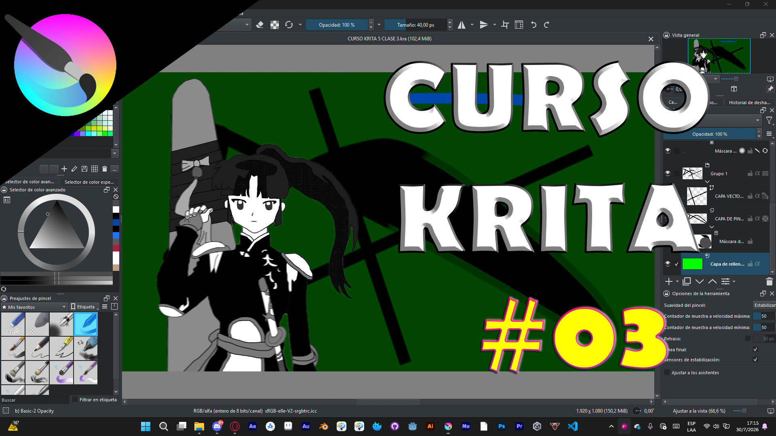Select the blue Basic-2 Opacity brush preset
This screenshot has height=436, width=776.
point(86,324)
